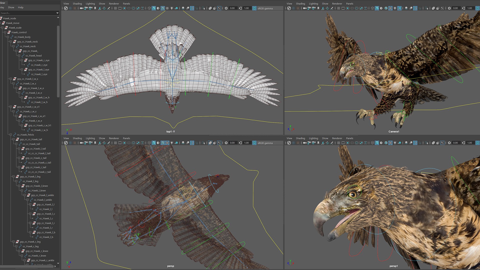Viewport: 480px width, 270px height.
Task: Open sRGB gamma dropdown in persp panel
Action: pos(270,143)
